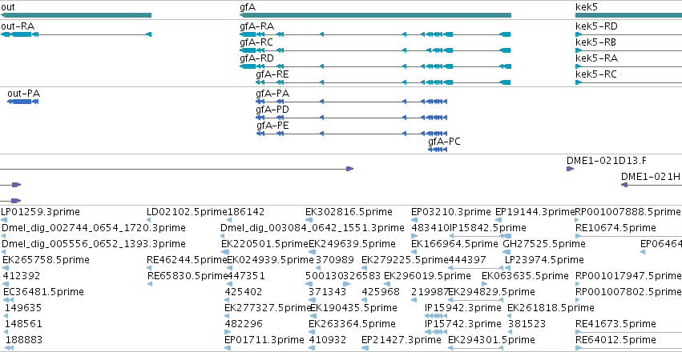
Task: Click the EK166964.5prime label
Action: click(454, 244)
